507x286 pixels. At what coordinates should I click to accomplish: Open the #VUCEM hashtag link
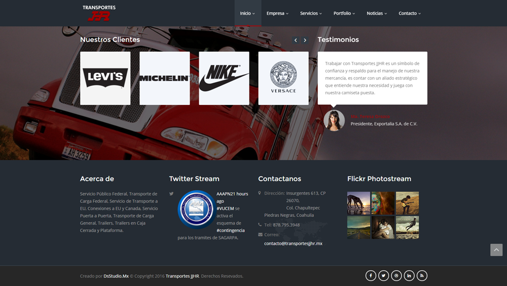226,208
